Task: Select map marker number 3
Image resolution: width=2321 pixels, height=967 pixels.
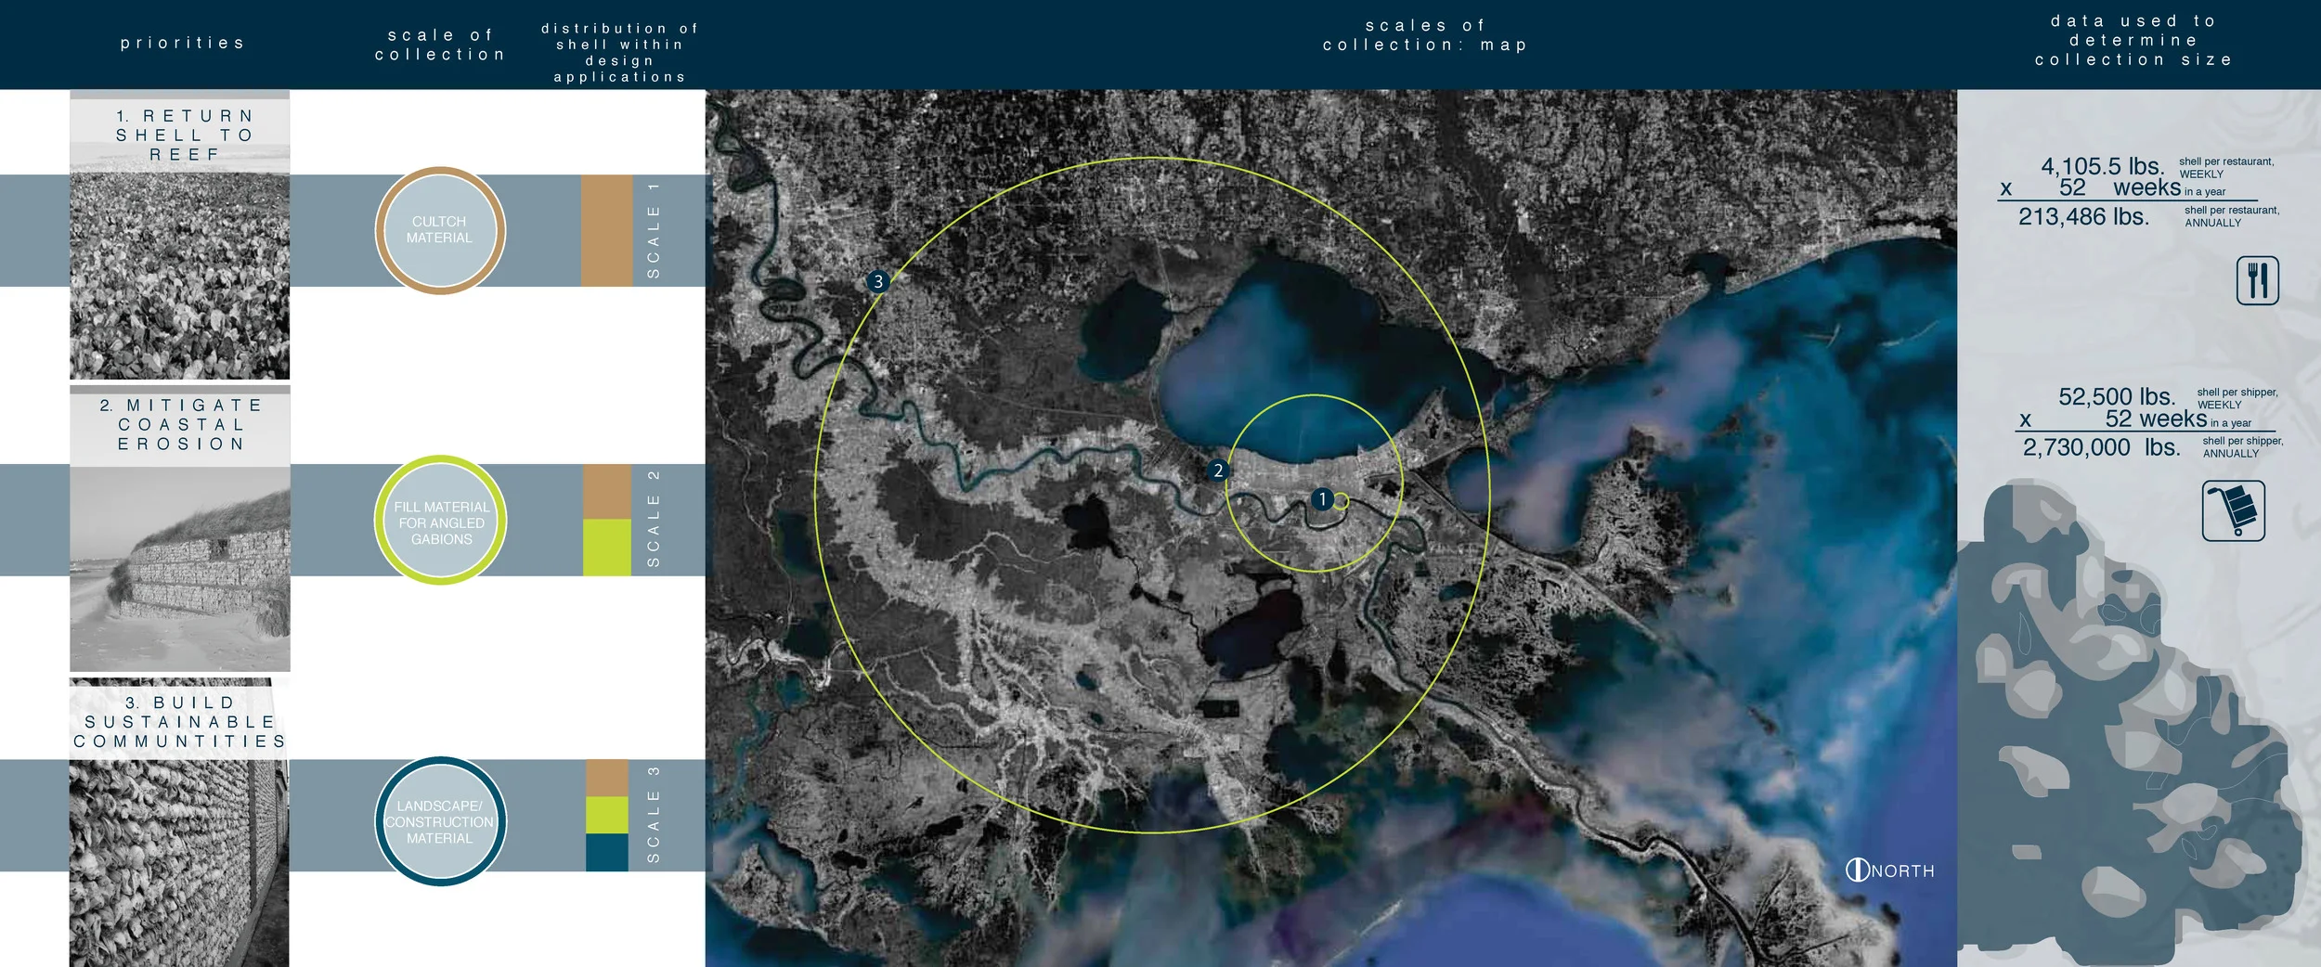Action: tap(878, 281)
